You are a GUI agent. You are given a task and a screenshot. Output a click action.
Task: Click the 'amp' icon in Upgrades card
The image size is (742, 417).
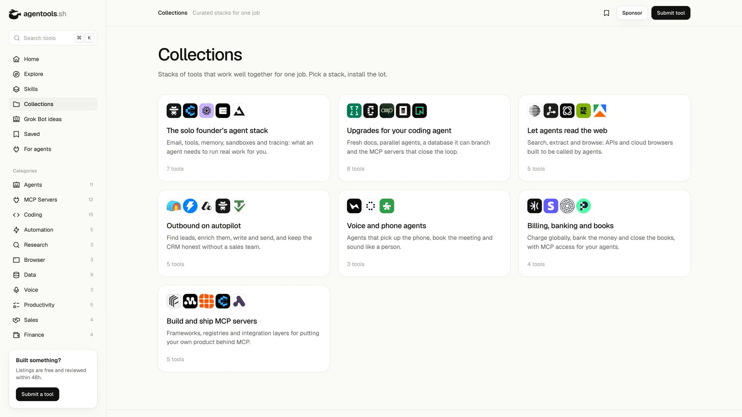(x=387, y=111)
